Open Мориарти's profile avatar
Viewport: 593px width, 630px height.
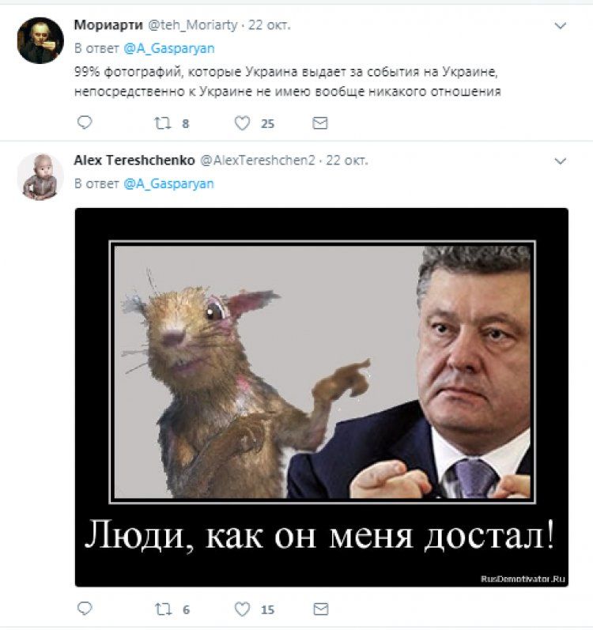coord(40,40)
